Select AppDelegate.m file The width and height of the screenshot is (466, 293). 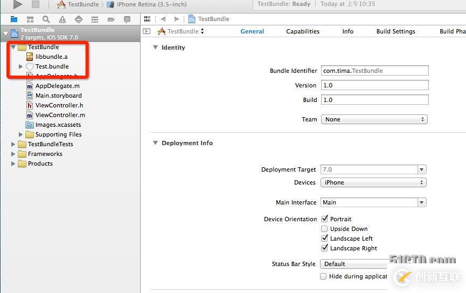pos(57,86)
